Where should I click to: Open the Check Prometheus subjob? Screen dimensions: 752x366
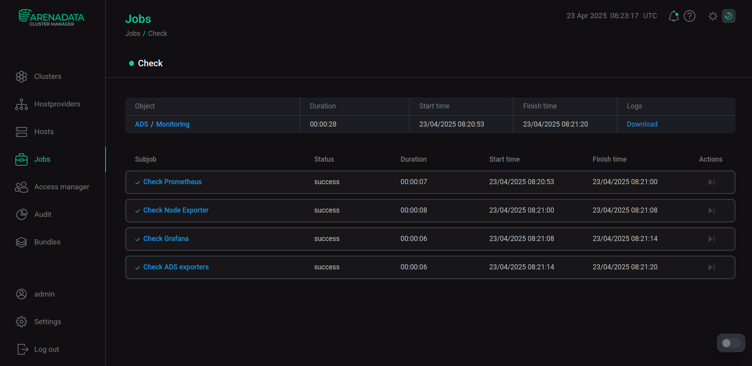click(x=173, y=182)
